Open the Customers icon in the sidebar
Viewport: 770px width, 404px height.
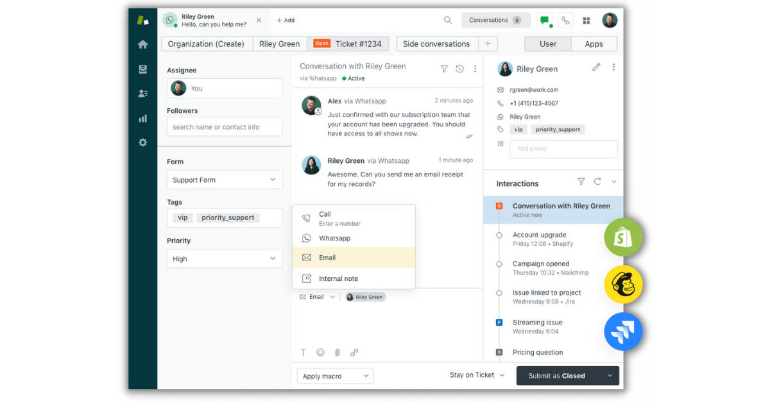[x=142, y=93]
